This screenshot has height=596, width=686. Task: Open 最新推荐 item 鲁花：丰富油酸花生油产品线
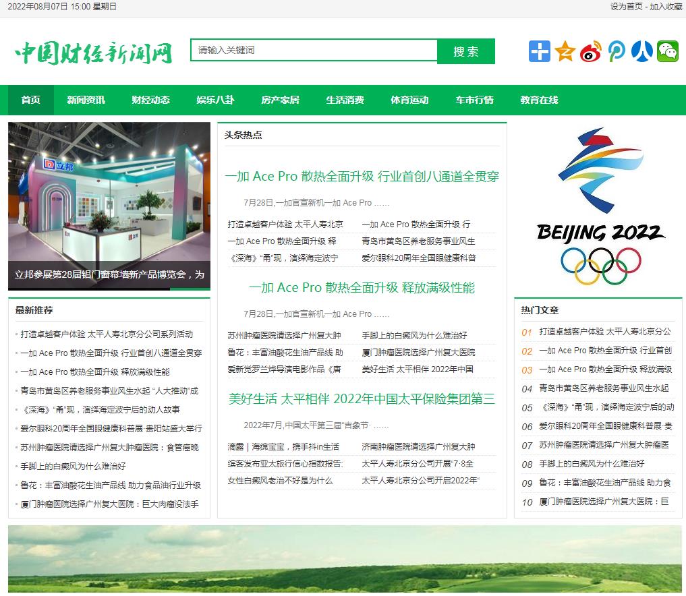coord(111,485)
